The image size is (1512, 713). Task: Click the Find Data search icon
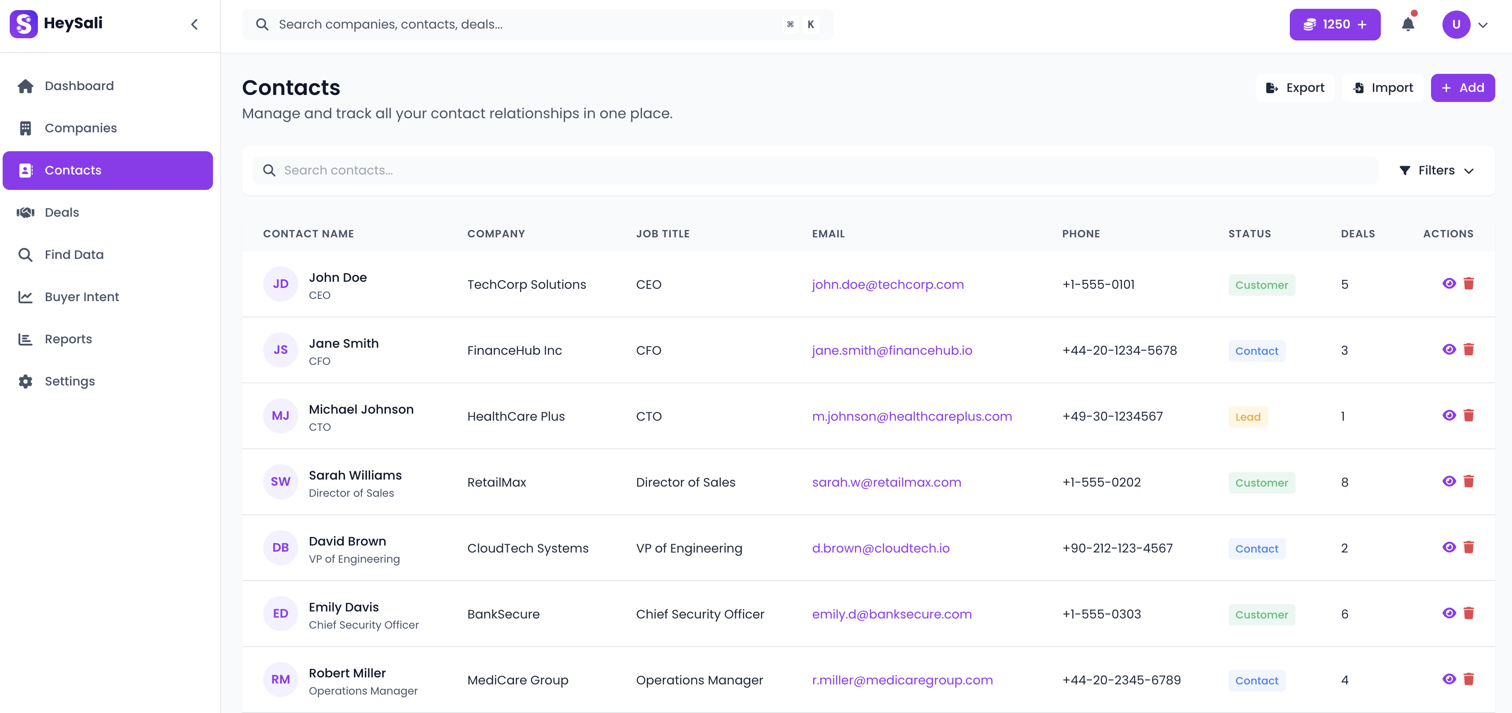point(26,255)
